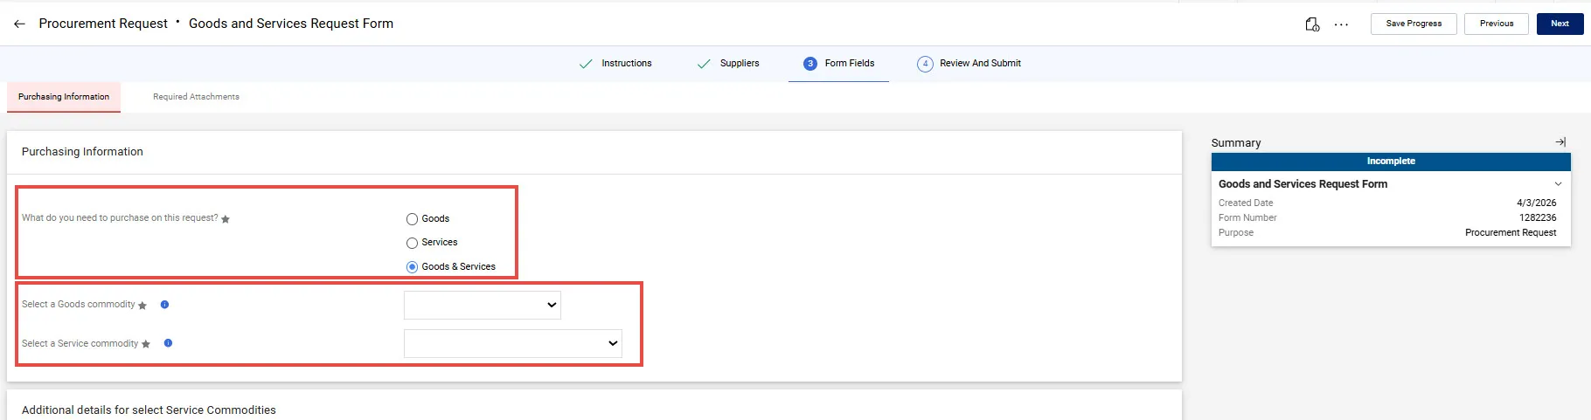Switch to the Required Attachments tab
The width and height of the screenshot is (1591, 420).
(x=196, y=97)
